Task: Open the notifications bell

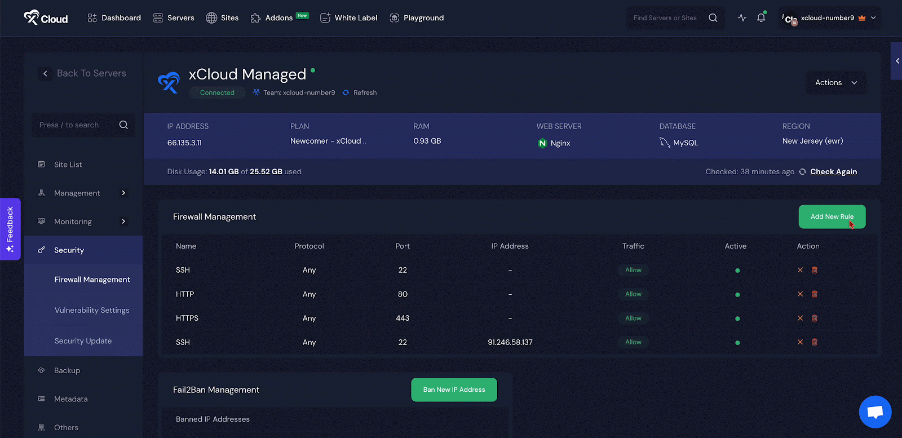Action: (x=761, y=17)
